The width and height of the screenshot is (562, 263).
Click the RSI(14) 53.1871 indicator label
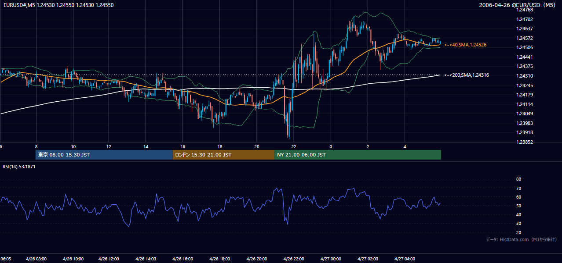(x=19, y=167)
